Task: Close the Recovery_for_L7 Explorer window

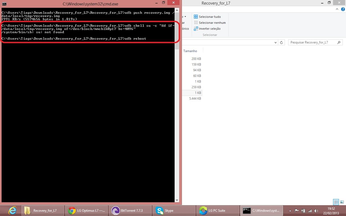Action: pos(339,3)
